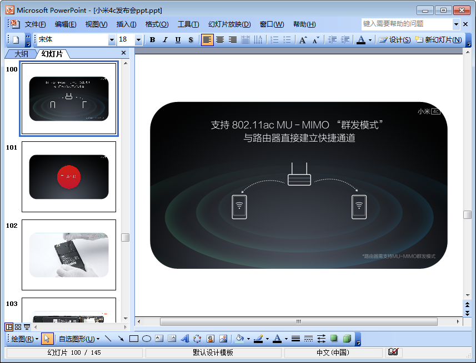Screen dimensions: 476x363
Task: Decrease font size
Action: (x=315, y=40)
